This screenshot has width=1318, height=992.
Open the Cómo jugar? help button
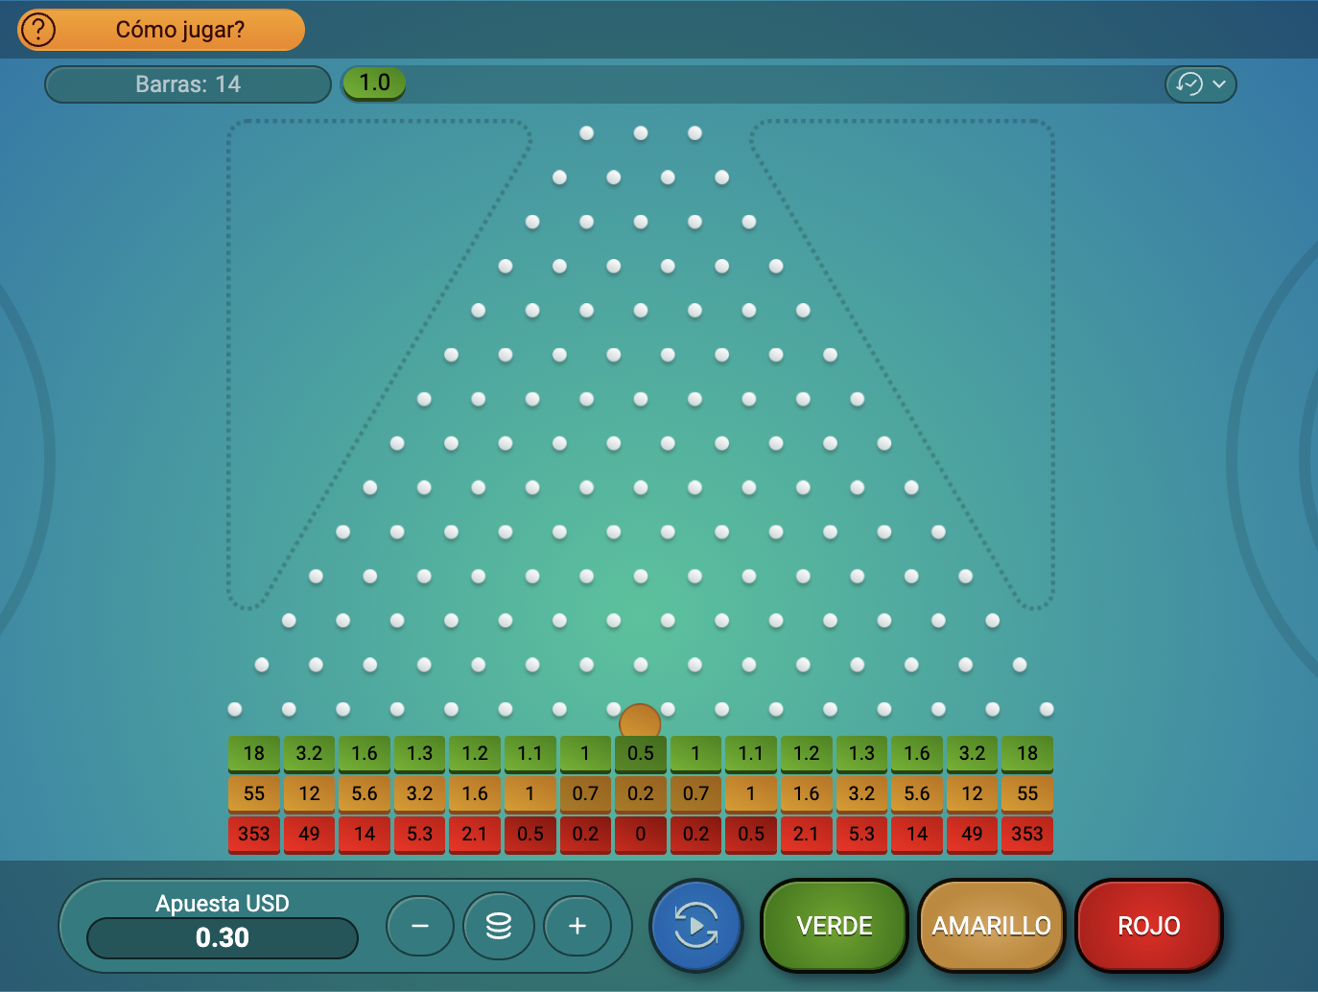(x=161, y=30)
